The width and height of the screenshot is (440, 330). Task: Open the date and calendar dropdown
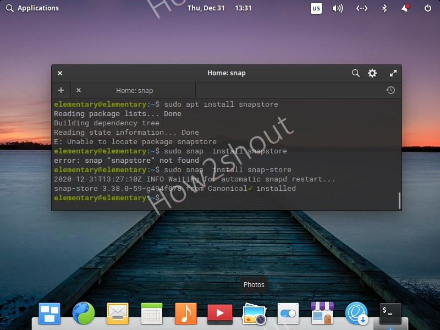click(x=220, y=8)
